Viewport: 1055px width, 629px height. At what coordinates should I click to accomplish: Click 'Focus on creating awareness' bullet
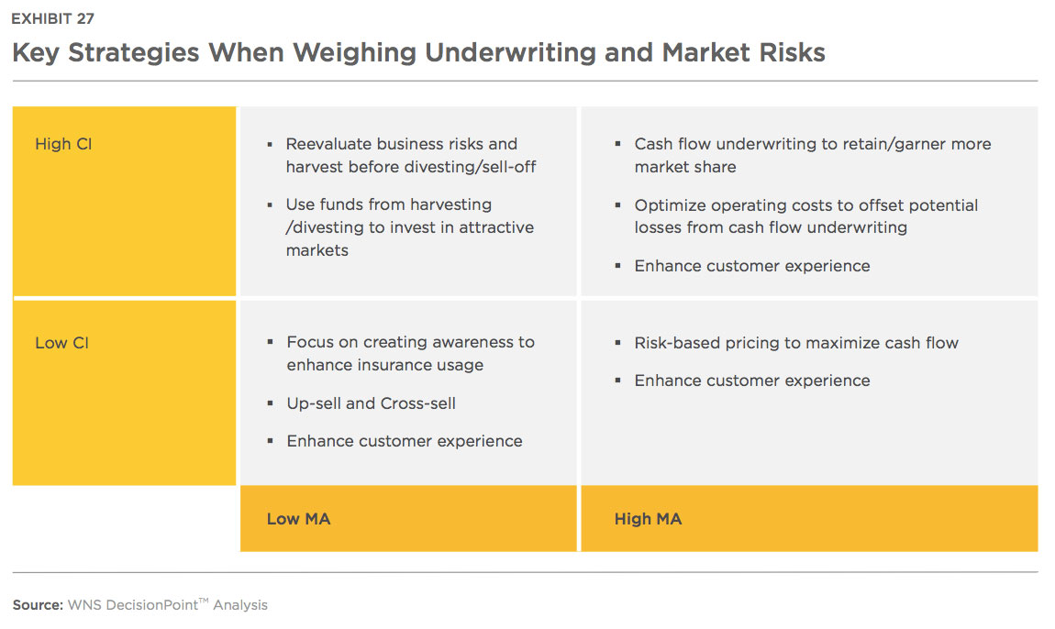click(410, 353)
